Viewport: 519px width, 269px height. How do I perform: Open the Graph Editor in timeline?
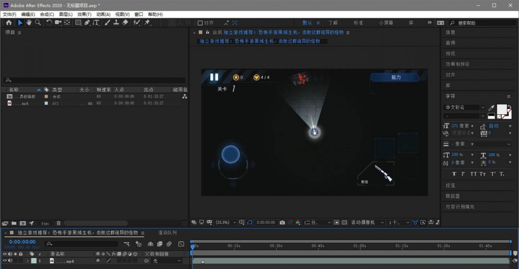pos(181,244)
